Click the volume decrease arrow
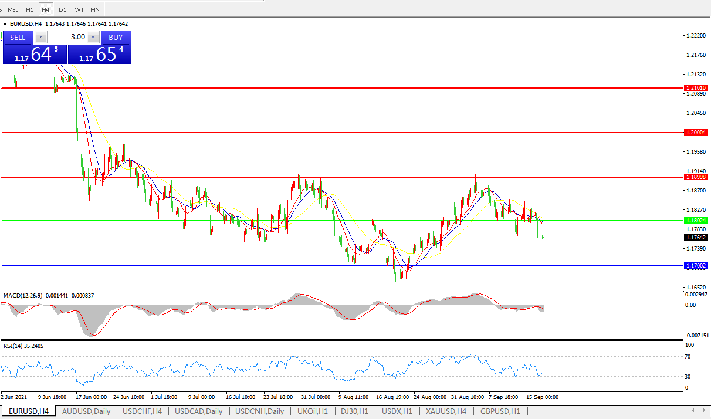Screen dimensions: 711x419 pos(40,37)
